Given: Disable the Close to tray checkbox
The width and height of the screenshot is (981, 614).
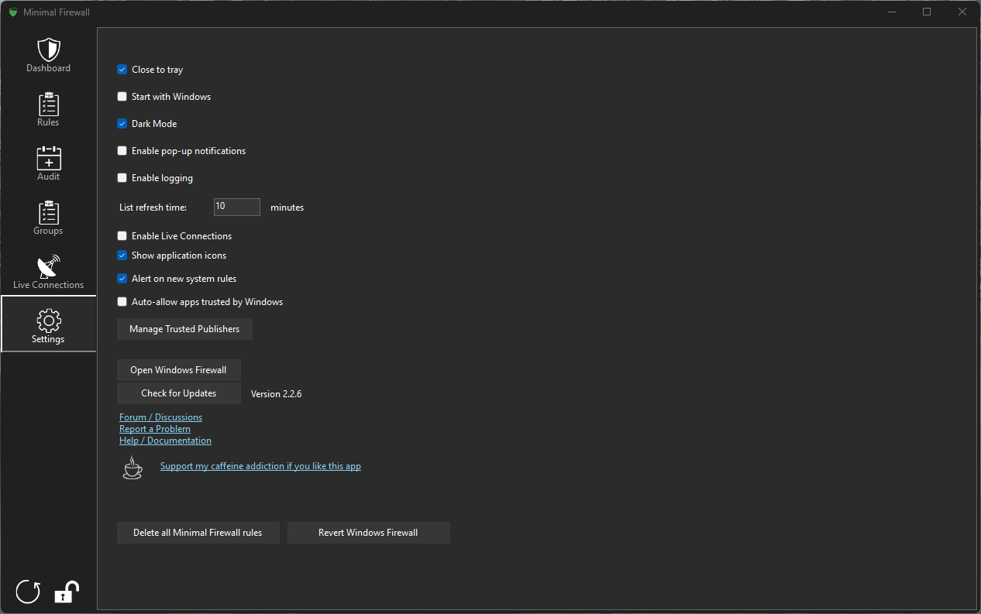Looking at the screenshot, I should click(122, 70).
